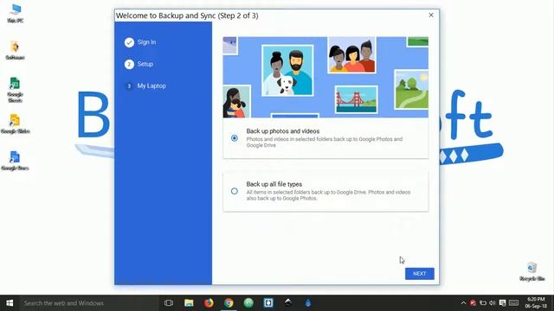Click the NEXT button
Viewport: 554px width, 311px height.
point(419,274)
